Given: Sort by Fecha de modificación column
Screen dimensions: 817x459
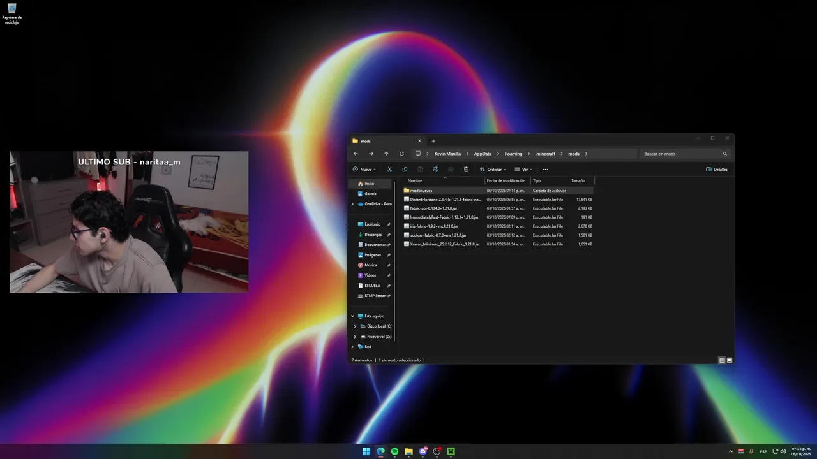Looking at the screenshot, I should (507, 180).
